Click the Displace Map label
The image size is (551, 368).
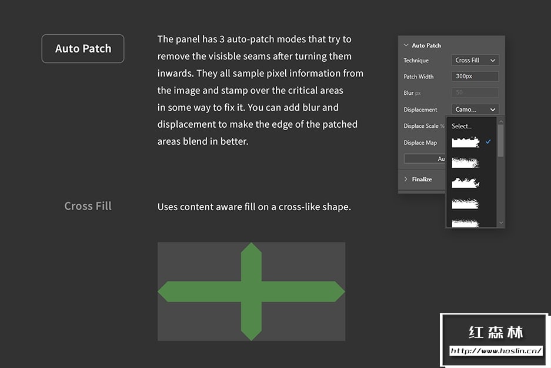(x=420, y=142)
